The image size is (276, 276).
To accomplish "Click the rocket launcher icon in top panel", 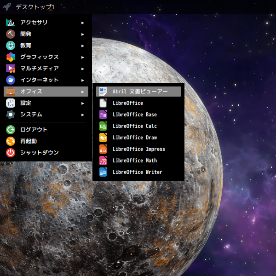I will [7, 7].
